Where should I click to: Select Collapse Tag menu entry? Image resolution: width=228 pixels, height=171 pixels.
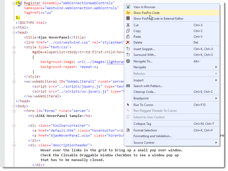click(142, 124)
